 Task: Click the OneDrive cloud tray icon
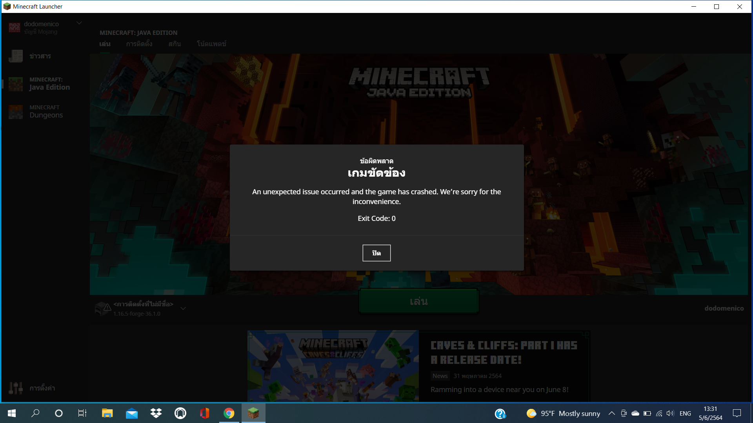click(635, 413)
